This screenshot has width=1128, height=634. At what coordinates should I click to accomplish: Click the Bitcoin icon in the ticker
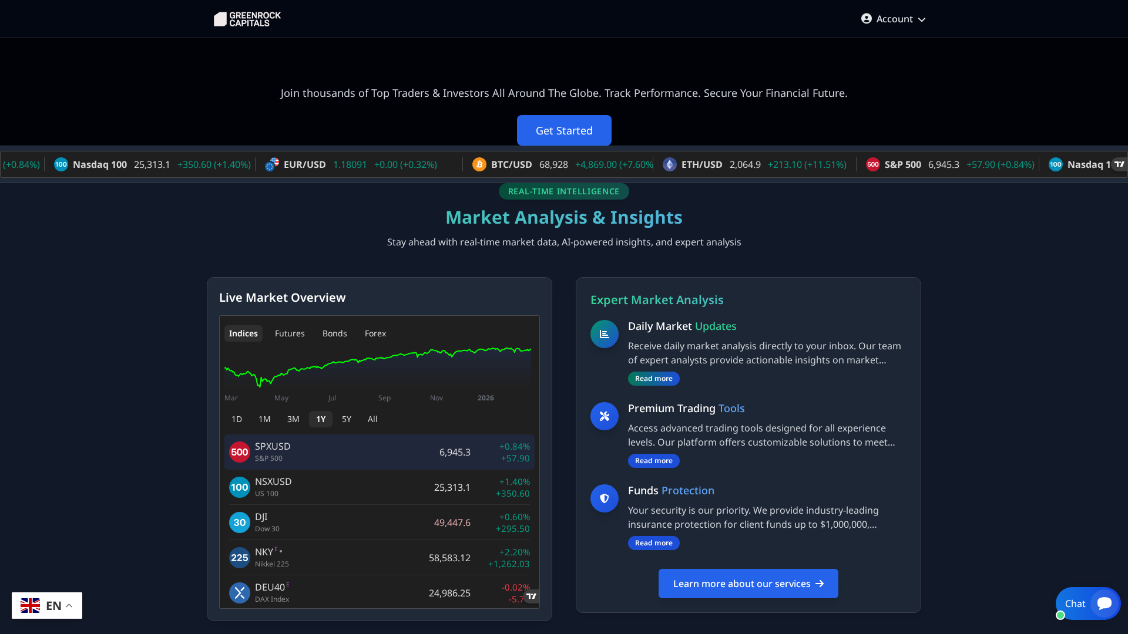tap(479, 164)
